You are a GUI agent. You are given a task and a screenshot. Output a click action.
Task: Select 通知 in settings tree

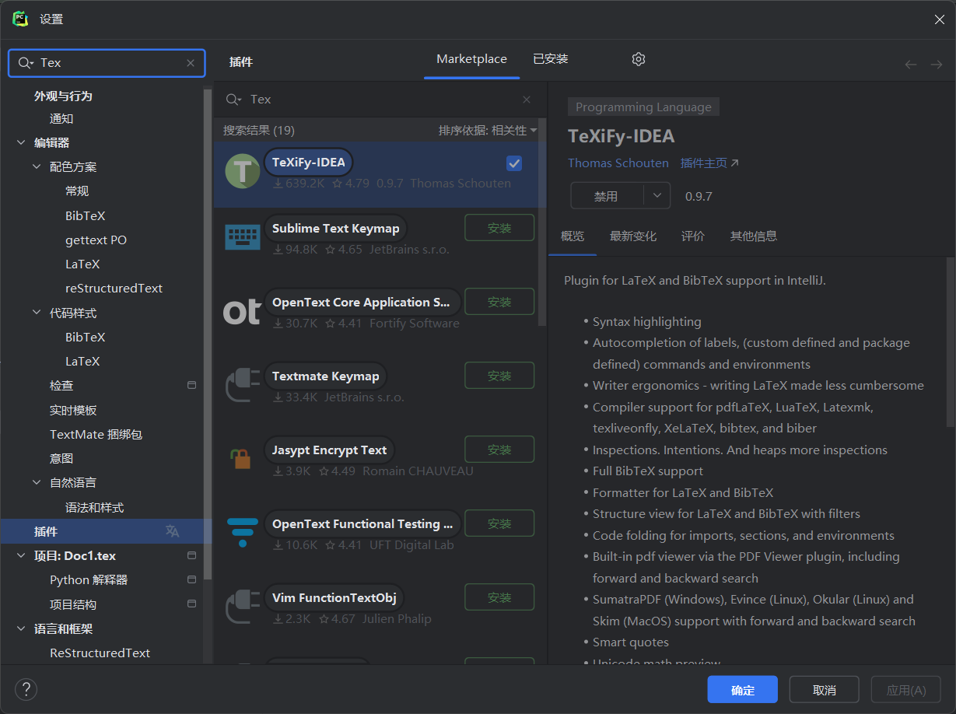tap(61, 118)
